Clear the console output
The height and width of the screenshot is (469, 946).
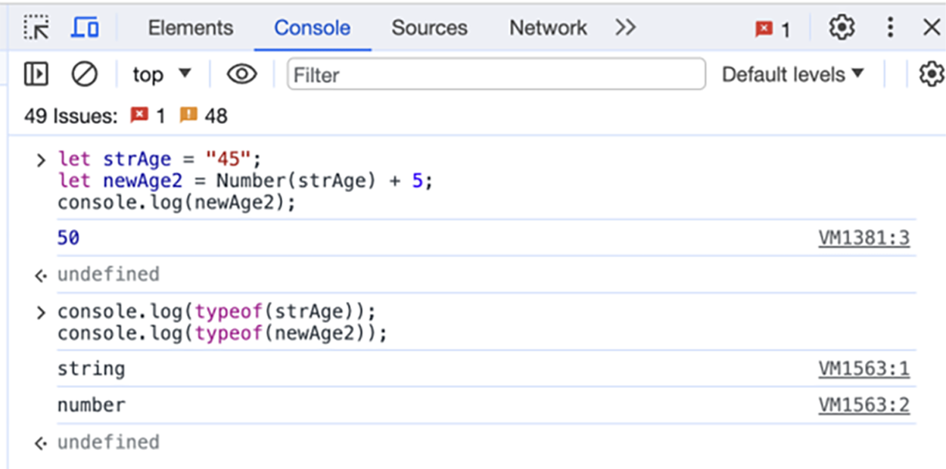(x=84, y=74)
